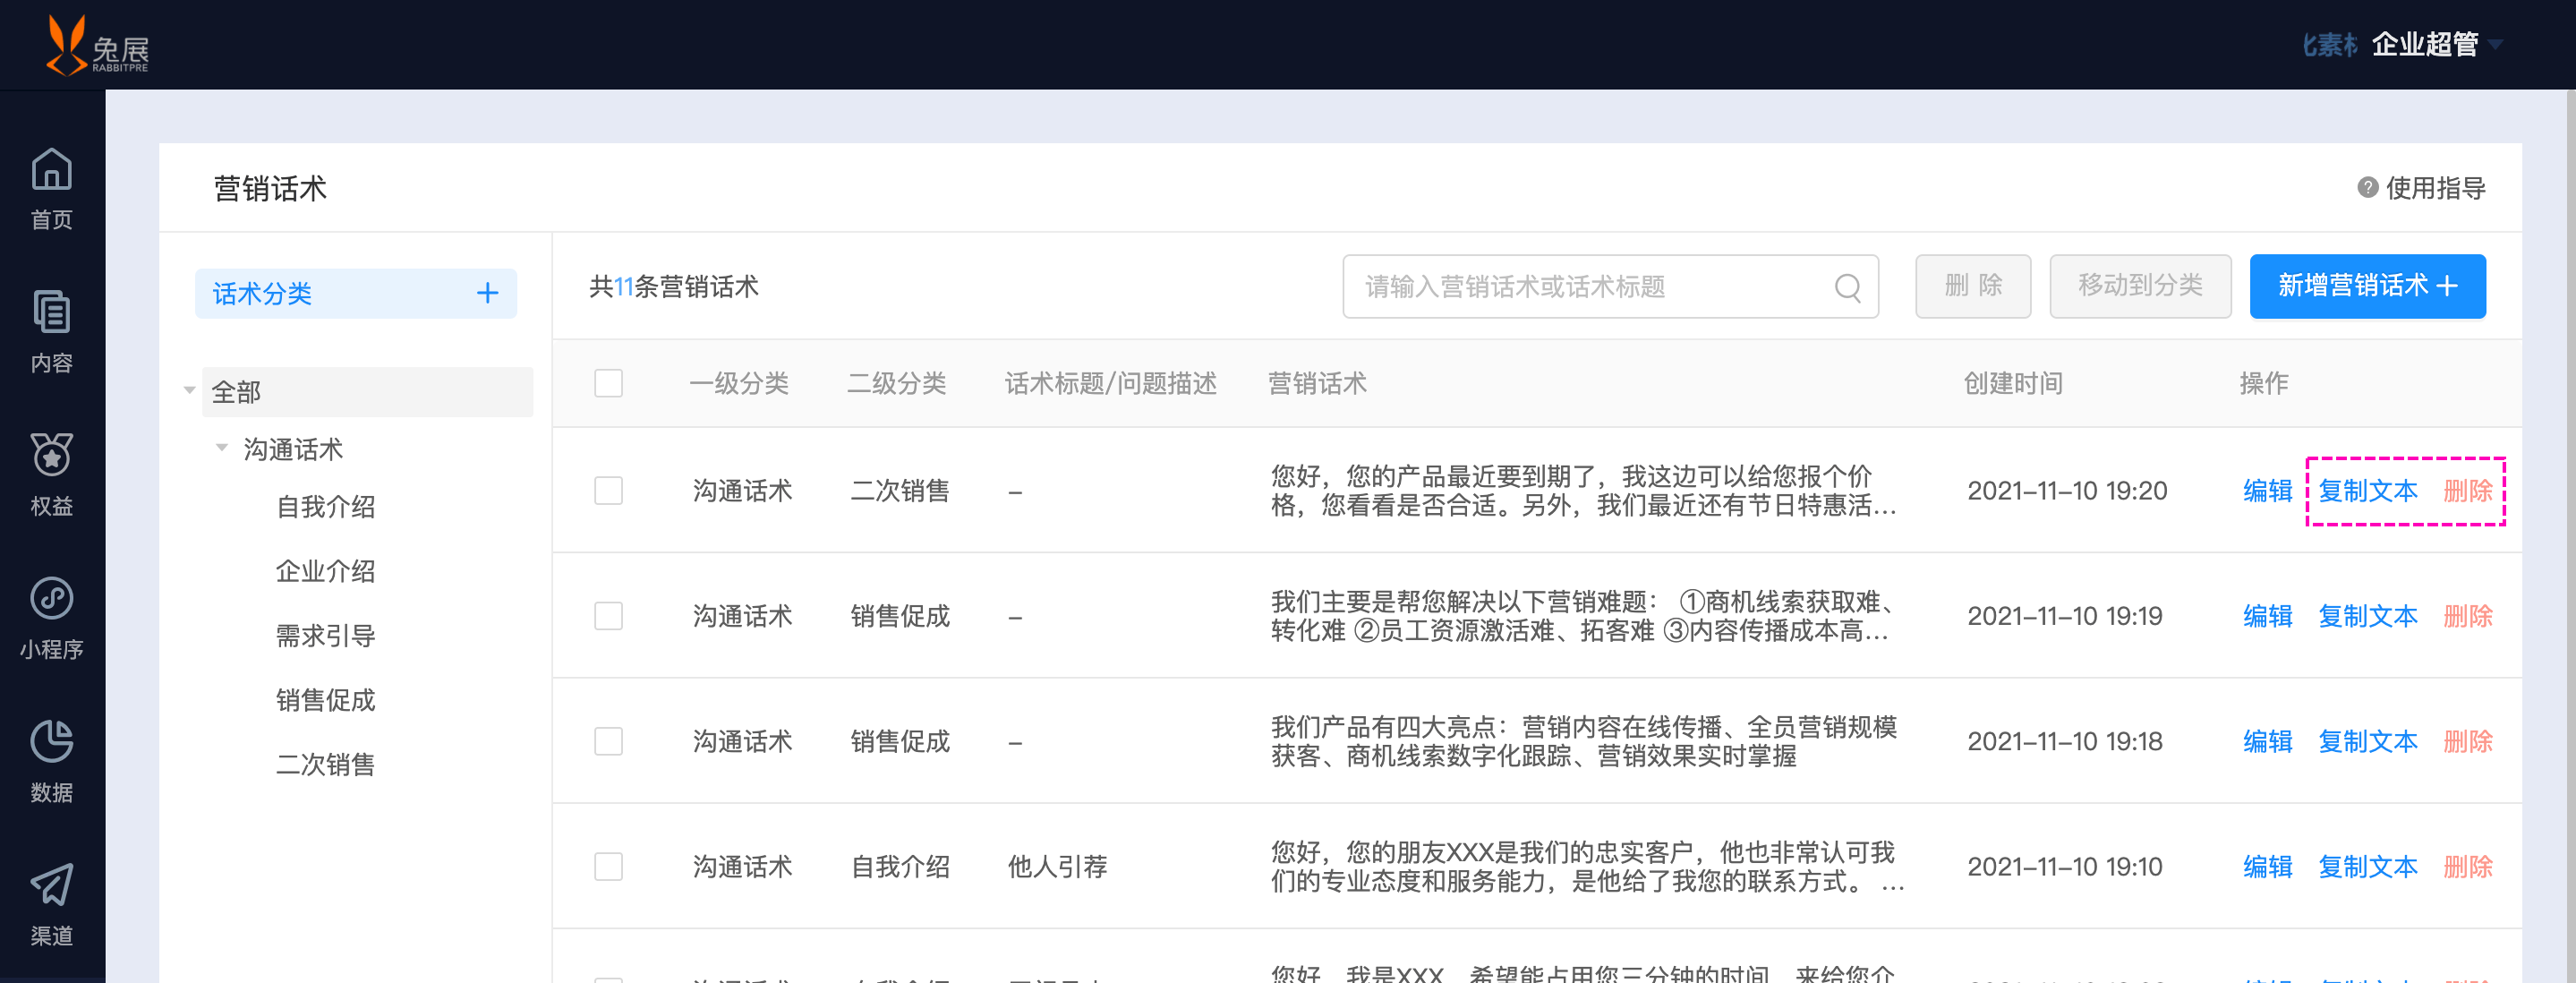This screenshot has height=983, width=2576.
Task: Click the question mark icon beside 使用指导
Action: [2367, 187]
